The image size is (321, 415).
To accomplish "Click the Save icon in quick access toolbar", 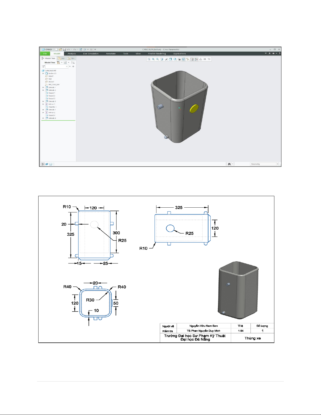I will click(x=64, y=49).
